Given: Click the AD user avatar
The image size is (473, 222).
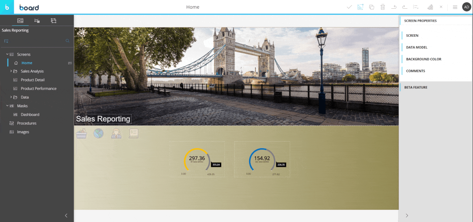Looking at the screenshot, I should click(466, 7).
